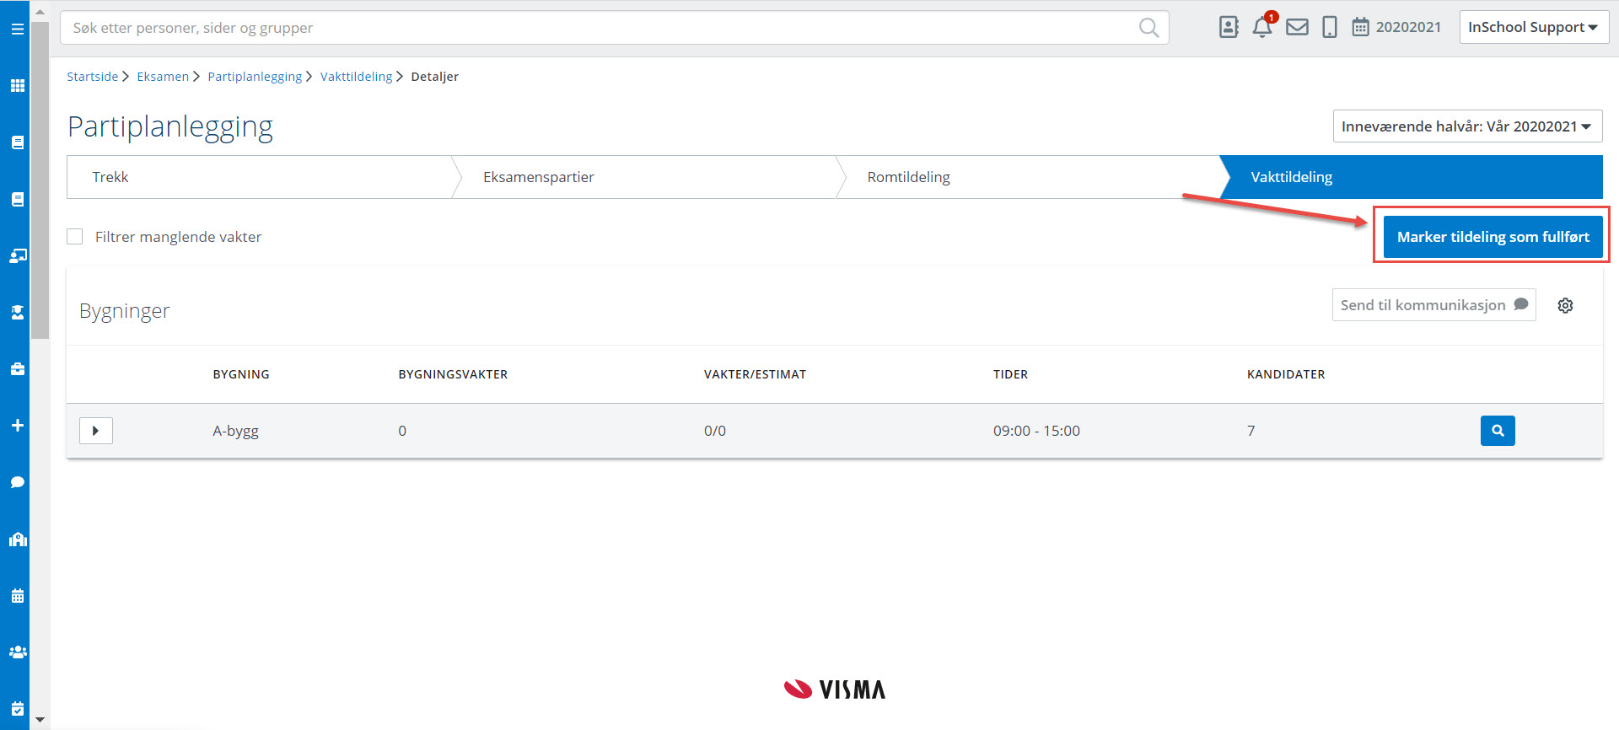Viewport: 1619px width, 730px height.
Task: Open the calendar grid sidebar icon
Action: pos(17,595)
